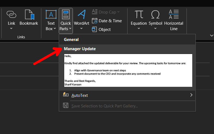Viewport: 214px width, 134px height.
Task: Click the Manager Update entry title
Action: point(80,49)
